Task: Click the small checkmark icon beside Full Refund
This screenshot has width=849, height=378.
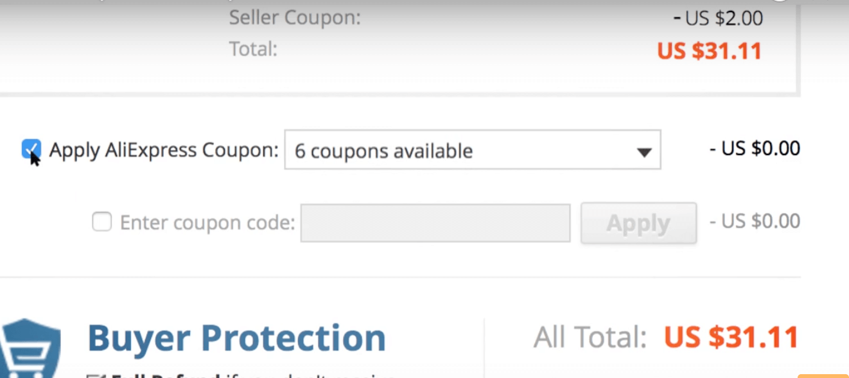Action: pos(92,375)
